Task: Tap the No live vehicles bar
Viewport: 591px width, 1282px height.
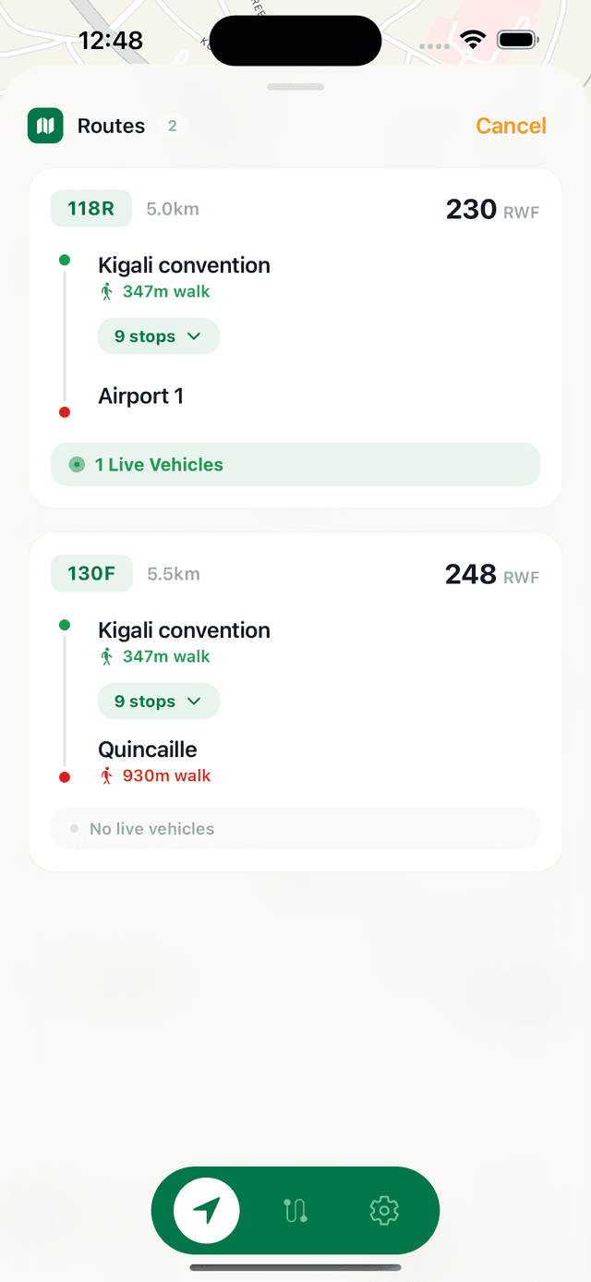Action: [x=295, y=829]
